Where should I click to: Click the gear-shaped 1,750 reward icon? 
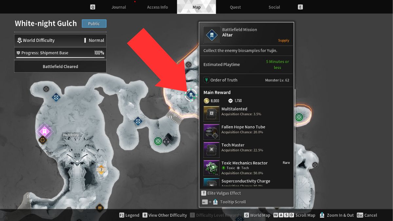click(x=231, y=101)
